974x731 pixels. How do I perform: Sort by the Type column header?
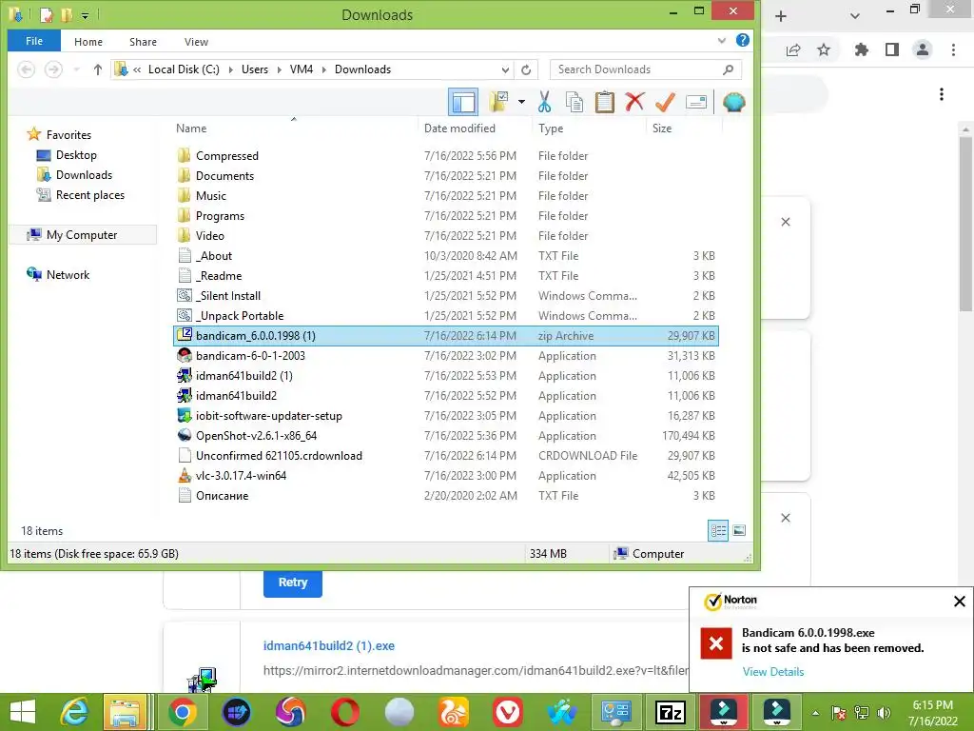point(551,128)
